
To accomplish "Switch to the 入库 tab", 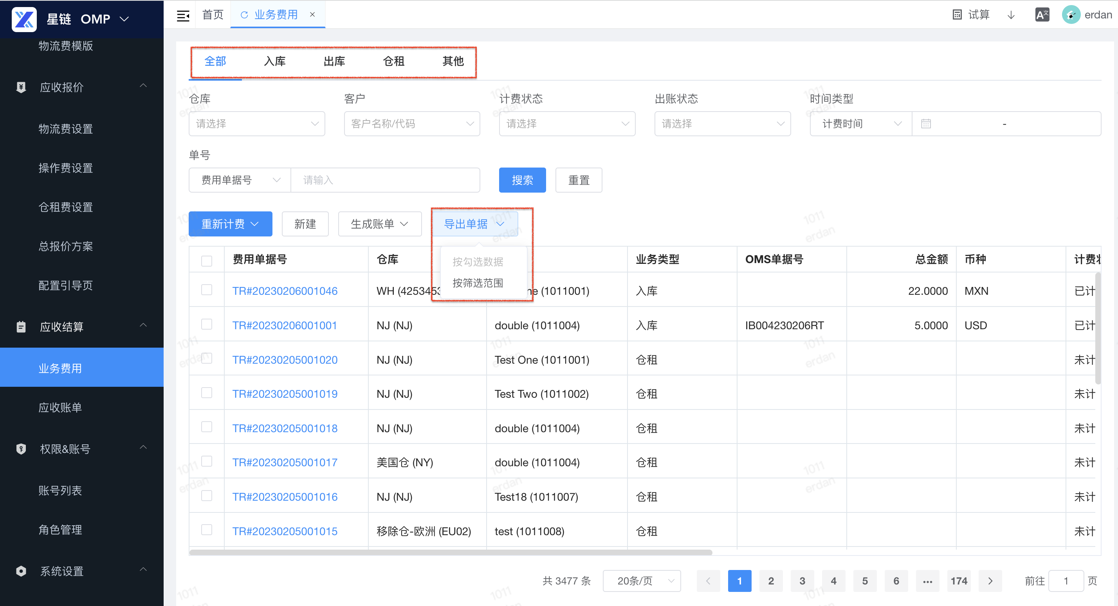I will [275, 61].
